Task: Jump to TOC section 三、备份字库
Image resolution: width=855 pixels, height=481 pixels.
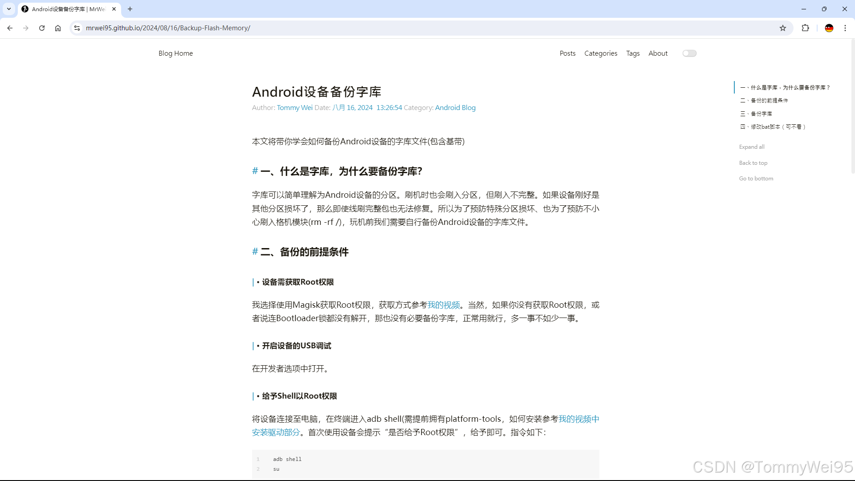Action: point(756,114)
